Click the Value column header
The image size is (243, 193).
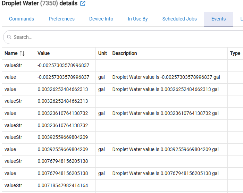44,53
